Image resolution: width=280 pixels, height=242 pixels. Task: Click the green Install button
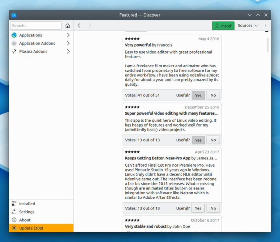[223, 26]
